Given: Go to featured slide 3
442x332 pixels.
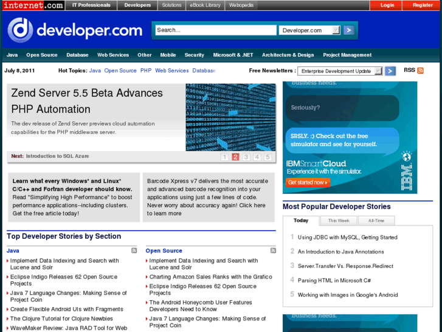Looking at the screenshot, I should [x=246, y=157].
